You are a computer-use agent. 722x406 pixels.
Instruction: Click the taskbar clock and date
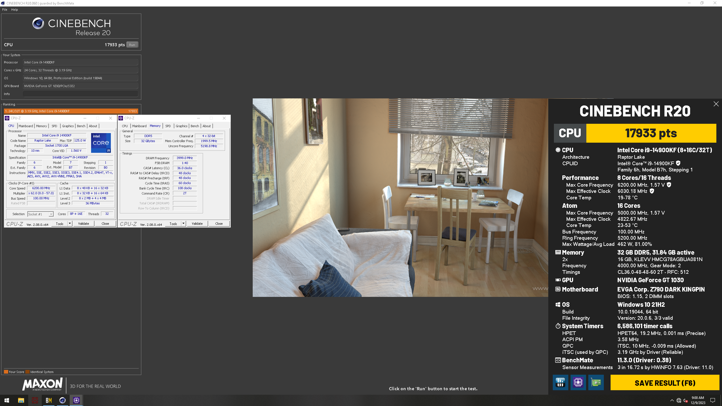(698, 400)
